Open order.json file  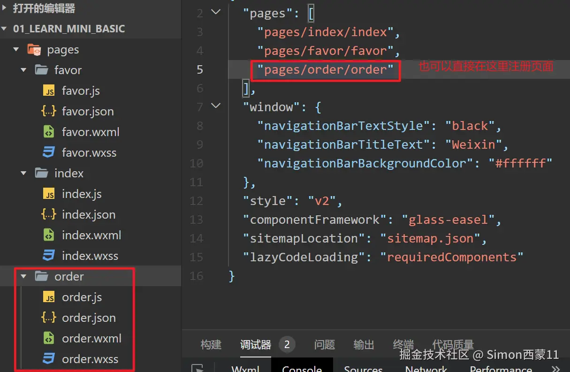click(x=89, y=318)
